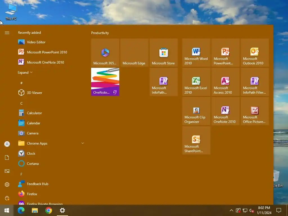
Task: Switch to the Settings app on the taskbar
Action: 62,210
